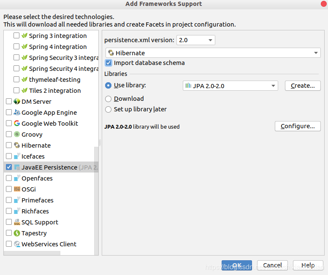
Task: Click the Spring Security 3 integration leaf icon
Action: pos(24,57)
